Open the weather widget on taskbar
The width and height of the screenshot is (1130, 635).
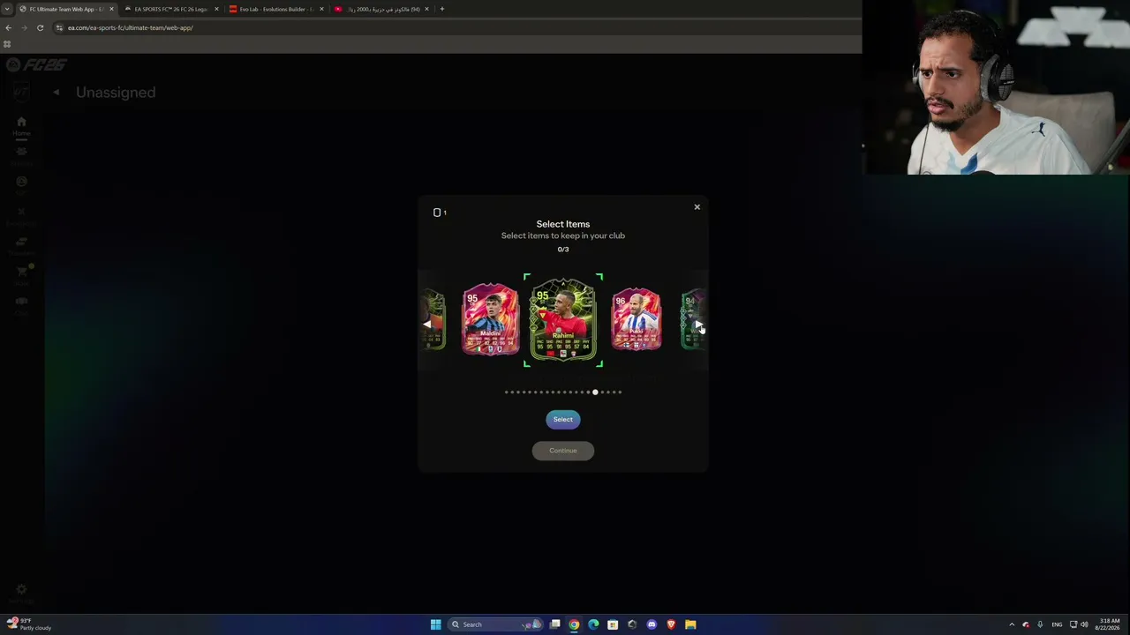[29, 624]
